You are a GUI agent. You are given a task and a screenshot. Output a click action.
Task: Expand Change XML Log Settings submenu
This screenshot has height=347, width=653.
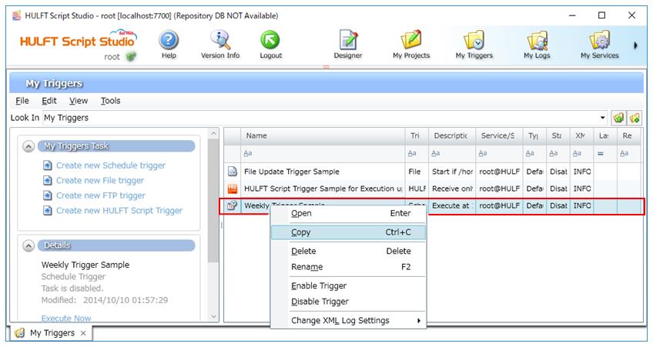(x=347, y=321)
